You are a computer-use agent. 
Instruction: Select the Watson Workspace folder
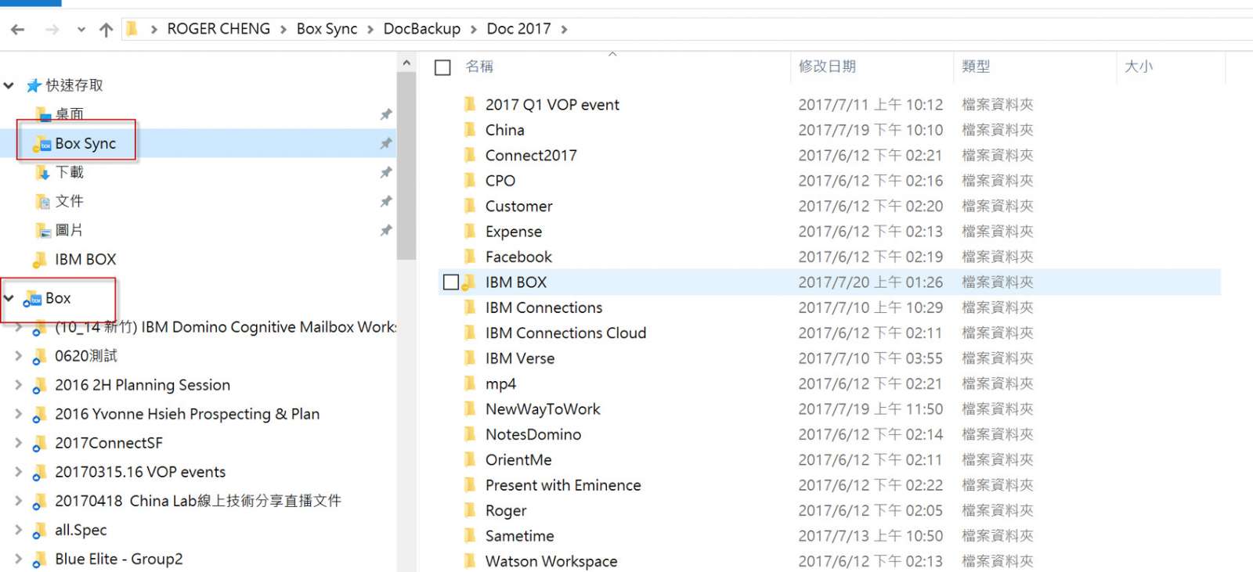[551, 561]
